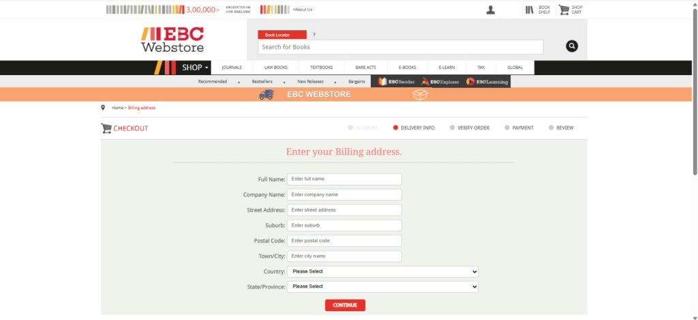Open the SHOP dropdown menu

195,68
